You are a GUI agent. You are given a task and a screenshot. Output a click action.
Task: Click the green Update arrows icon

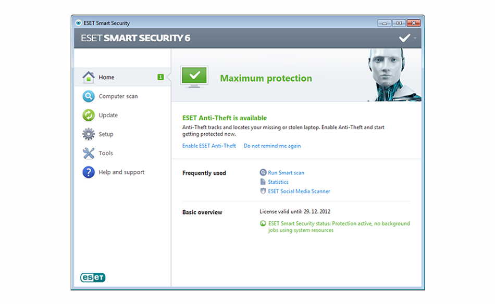[89, 115]
